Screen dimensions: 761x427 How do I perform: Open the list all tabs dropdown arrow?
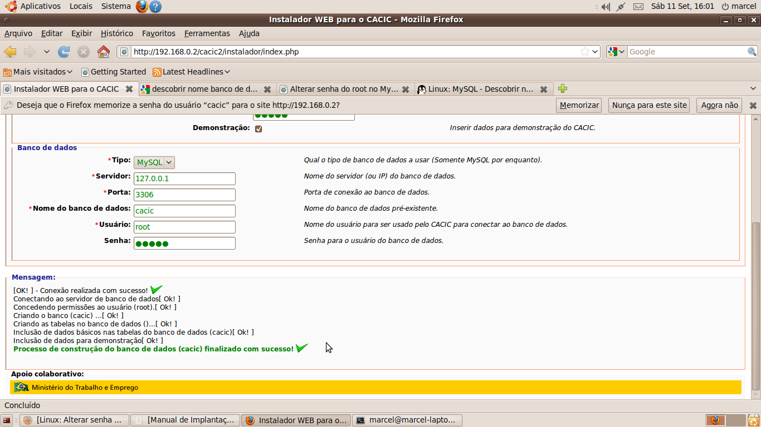(753, 88)
